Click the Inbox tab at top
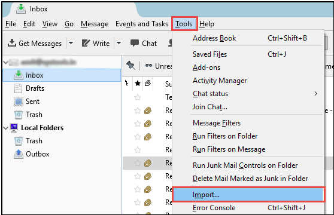Screen dimensions: 334x215 tap(38, 9)
